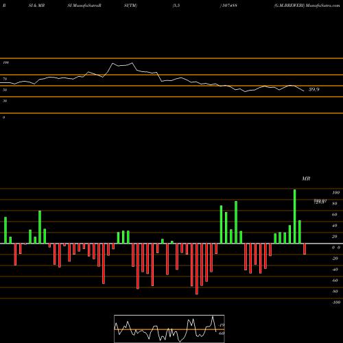Screen dimensions: 343x343
Task: Open the mini oscillator thumbnail chart
Action: click(x=169, y=329)
